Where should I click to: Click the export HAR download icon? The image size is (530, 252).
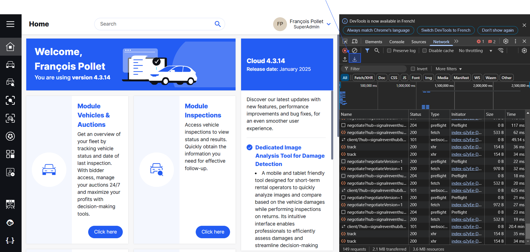tap(355, 59)
